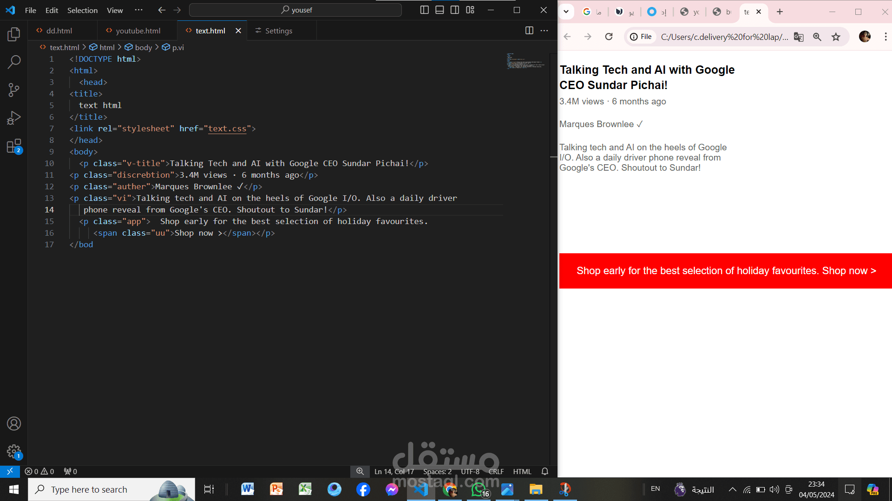Go back in Chrome browser
Viewport: 892px width, 501px height.
click(x=567, y=37)
